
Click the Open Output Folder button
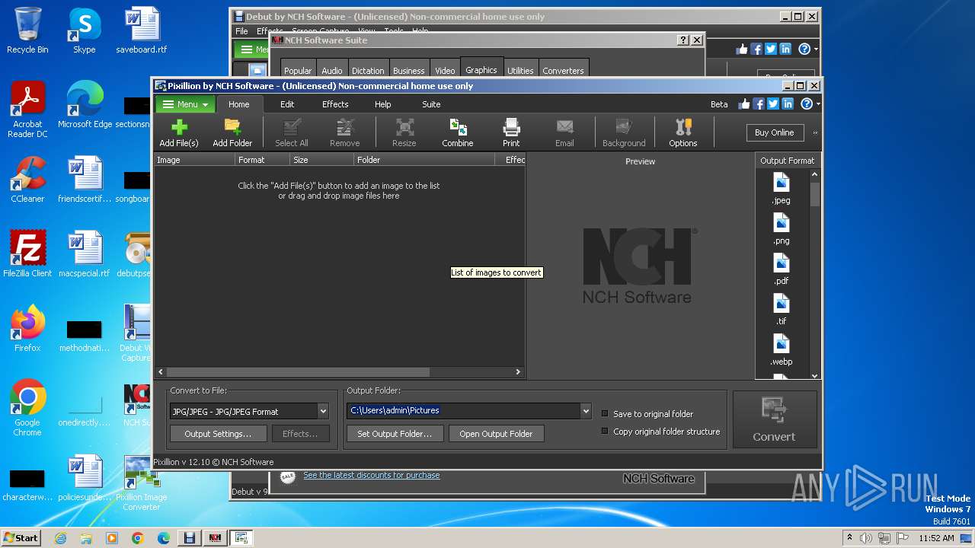[x=496, y=434]
